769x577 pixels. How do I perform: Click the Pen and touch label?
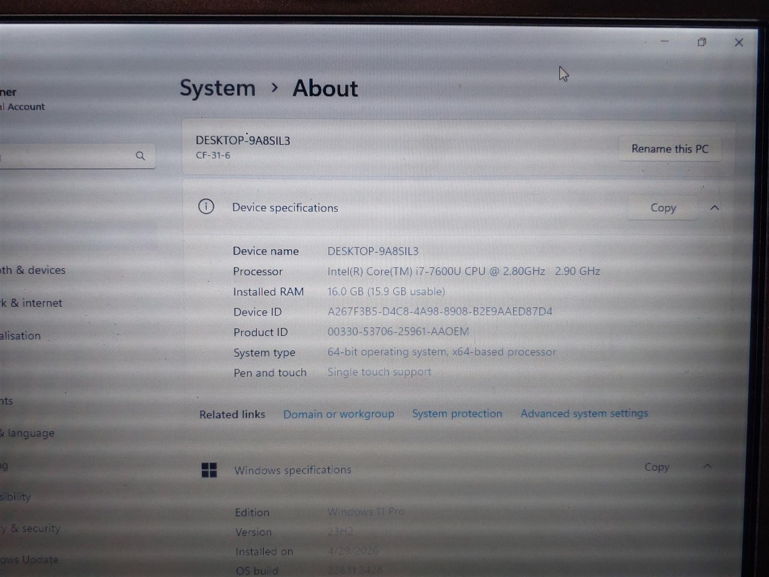(x=270, y=373)
